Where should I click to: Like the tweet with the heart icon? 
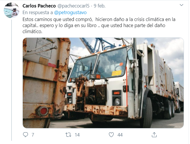click(111, 135)
